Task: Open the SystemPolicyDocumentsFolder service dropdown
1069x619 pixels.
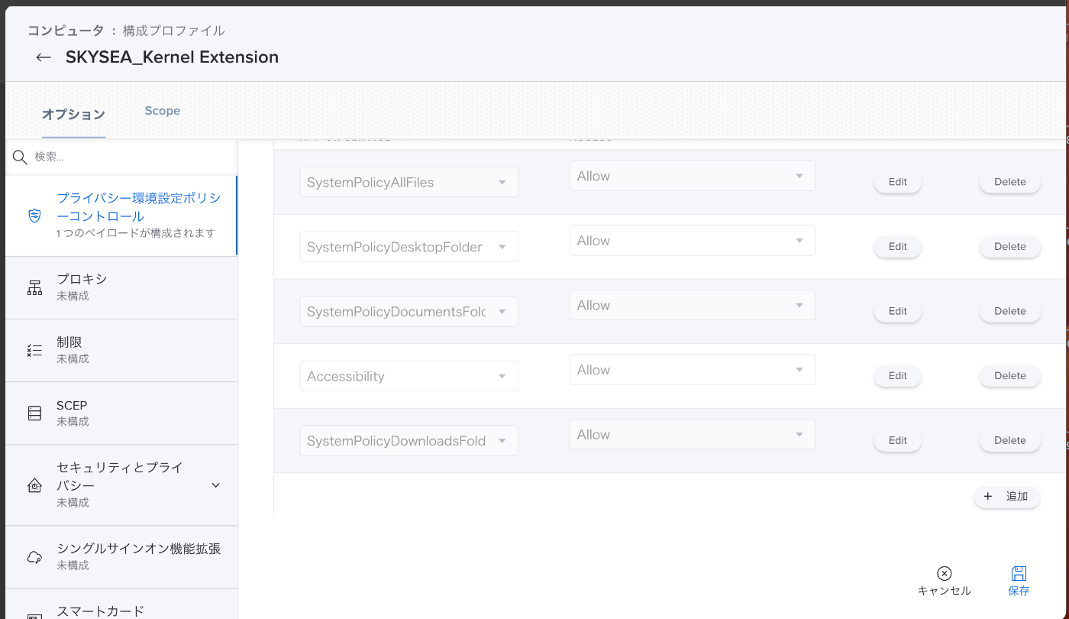Action: coord(409,312)
